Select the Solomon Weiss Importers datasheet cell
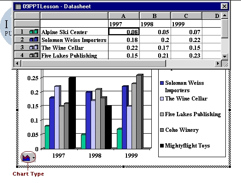 click(74, 40)
